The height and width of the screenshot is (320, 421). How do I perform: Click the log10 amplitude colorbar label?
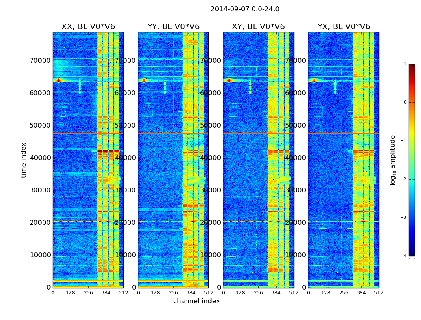(x=393, y=160)
